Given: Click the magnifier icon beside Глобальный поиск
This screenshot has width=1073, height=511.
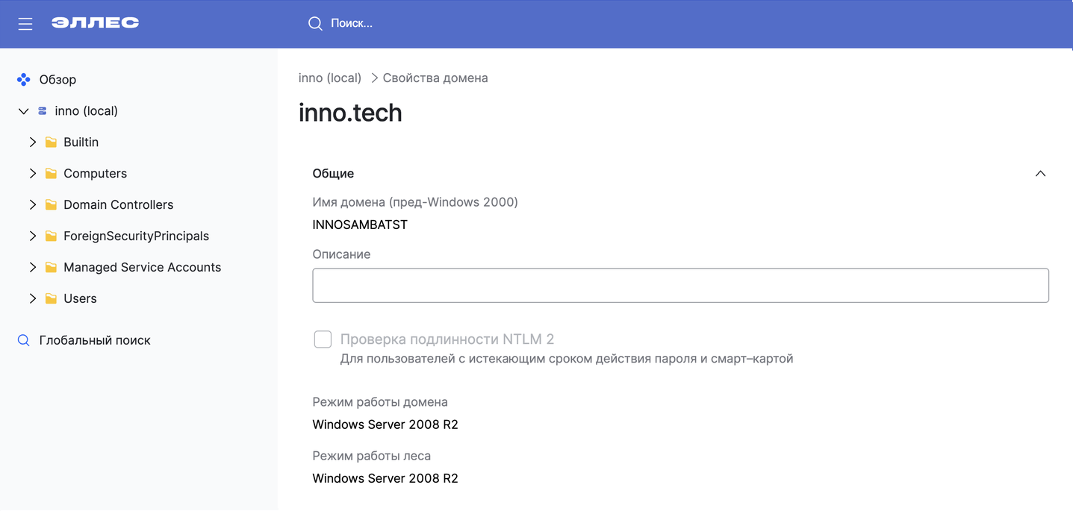Looking at the screenshot, I should click(x=22, y=339).
